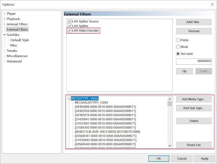Select LAV Video Decoder filter name

[85, 31]
